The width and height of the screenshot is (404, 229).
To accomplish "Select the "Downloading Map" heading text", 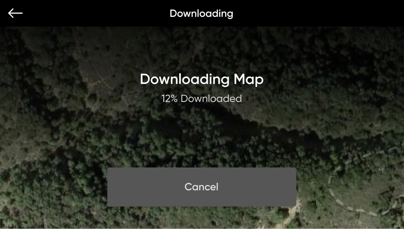I will pos(202,80).
